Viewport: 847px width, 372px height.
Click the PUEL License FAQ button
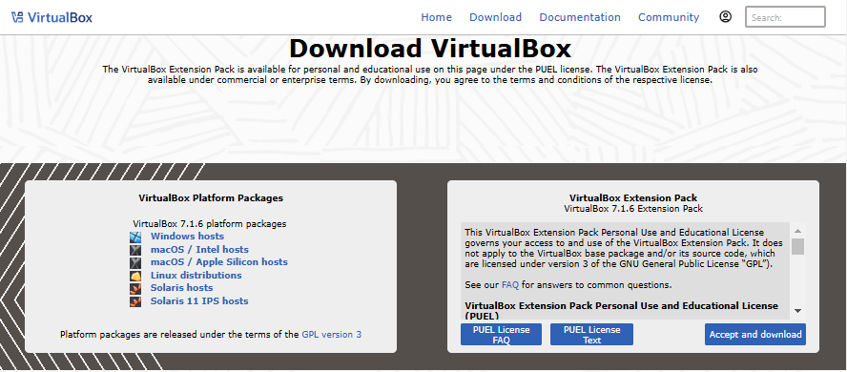point(502,335)
